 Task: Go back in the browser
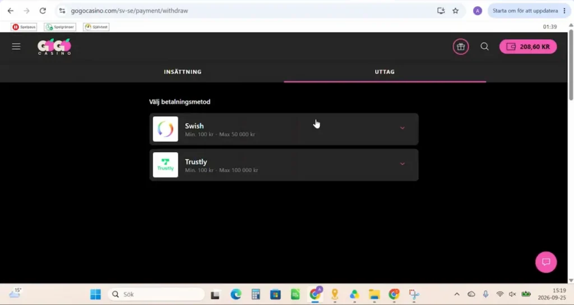point(10,11)
